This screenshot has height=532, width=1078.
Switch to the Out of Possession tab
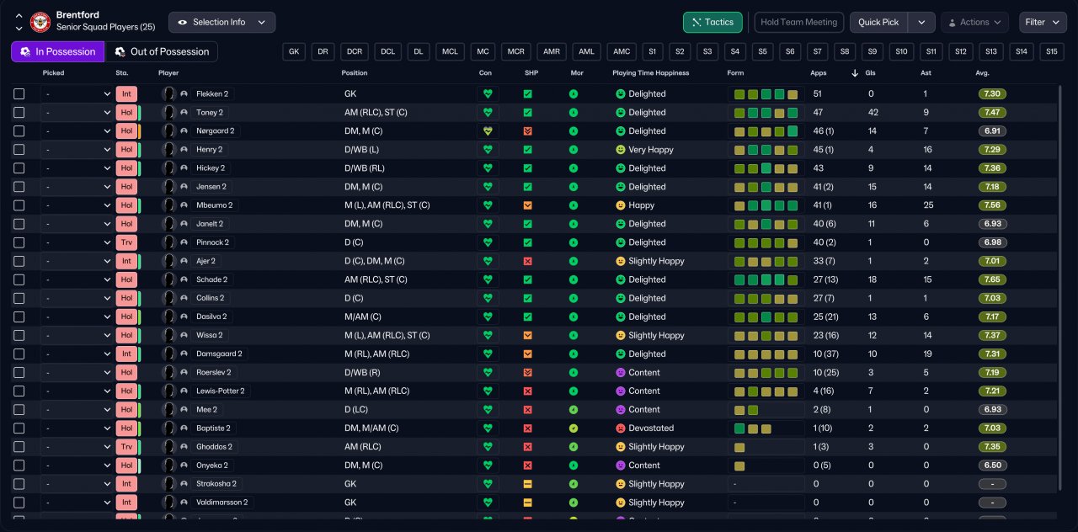pyautogui.click(x=161, y=51)
